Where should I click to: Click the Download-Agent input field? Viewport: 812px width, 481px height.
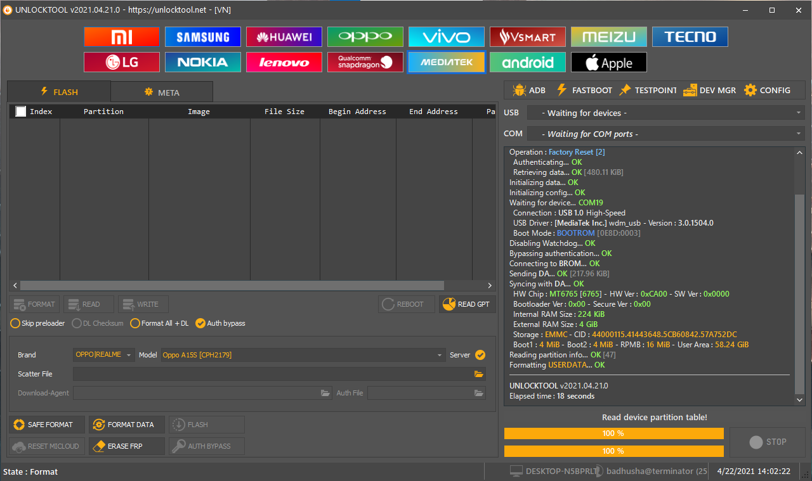[202, 393]
